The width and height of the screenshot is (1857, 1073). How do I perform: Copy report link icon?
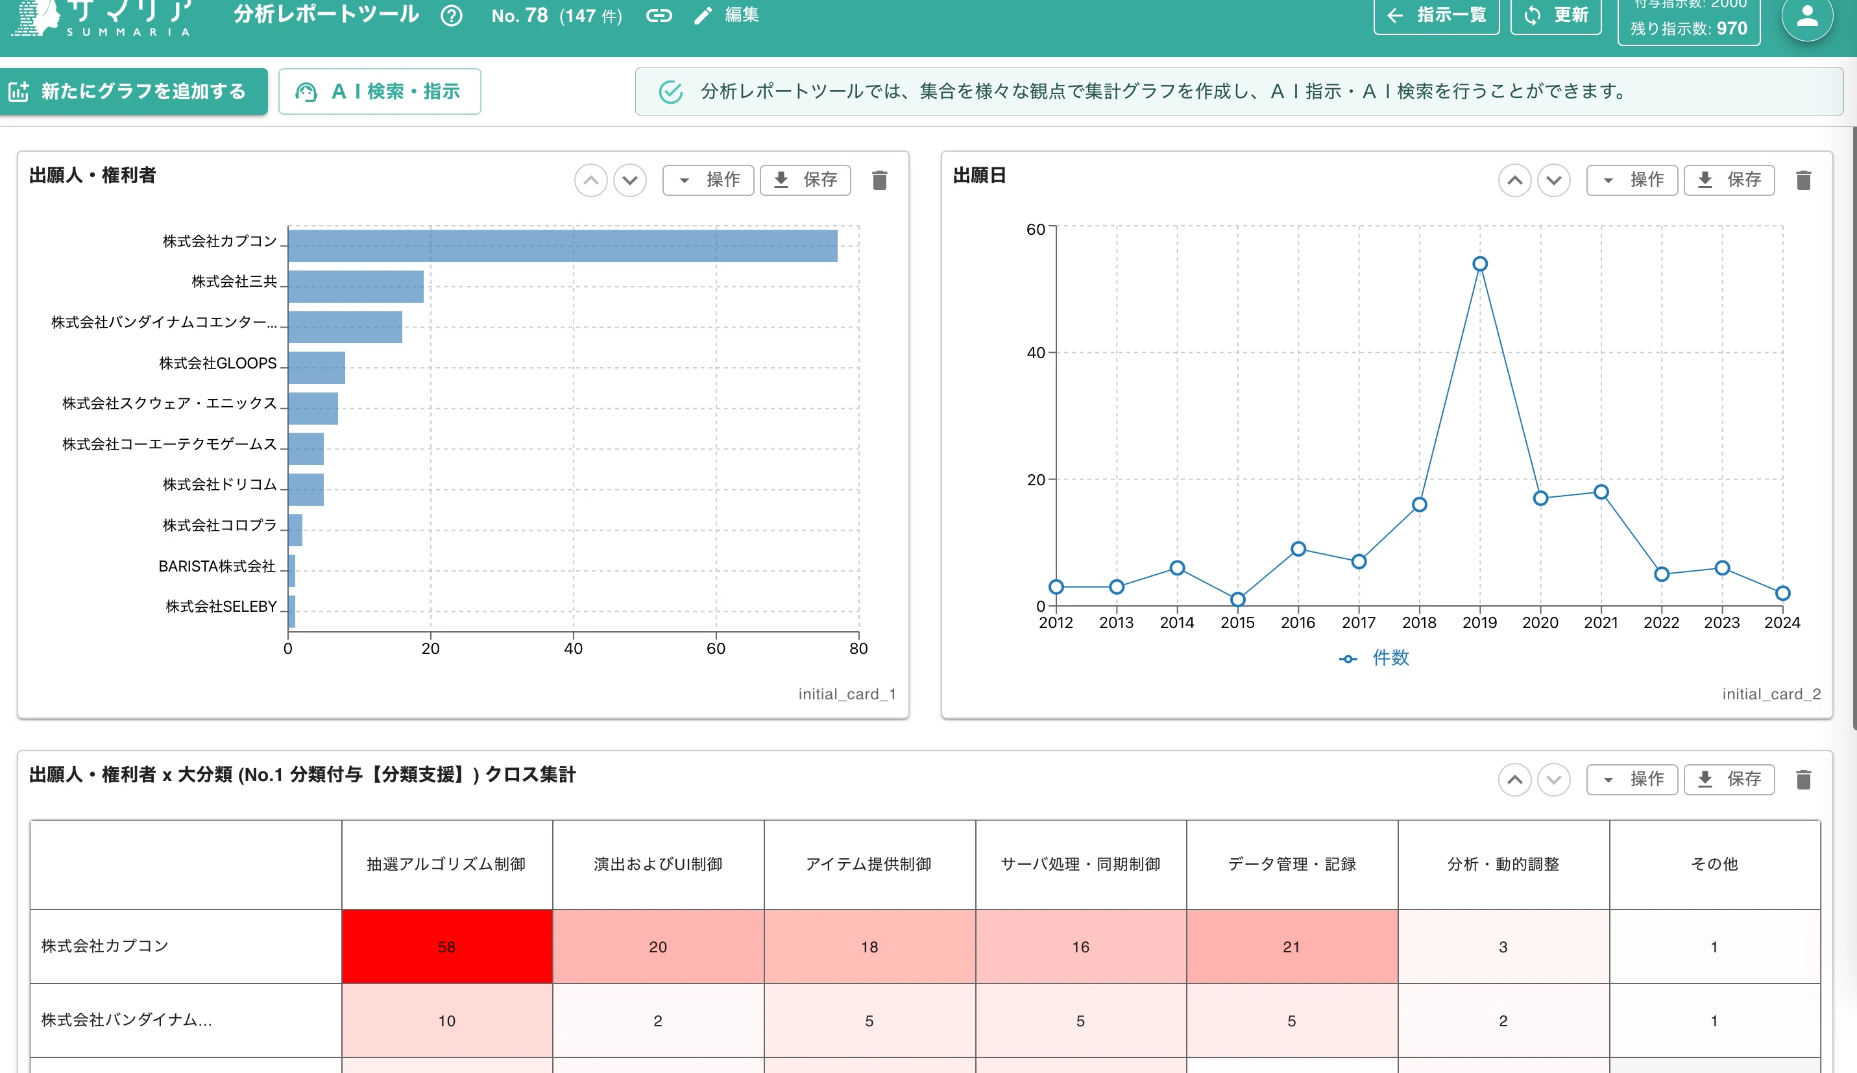pyautogui.click(x=659, y=16)
